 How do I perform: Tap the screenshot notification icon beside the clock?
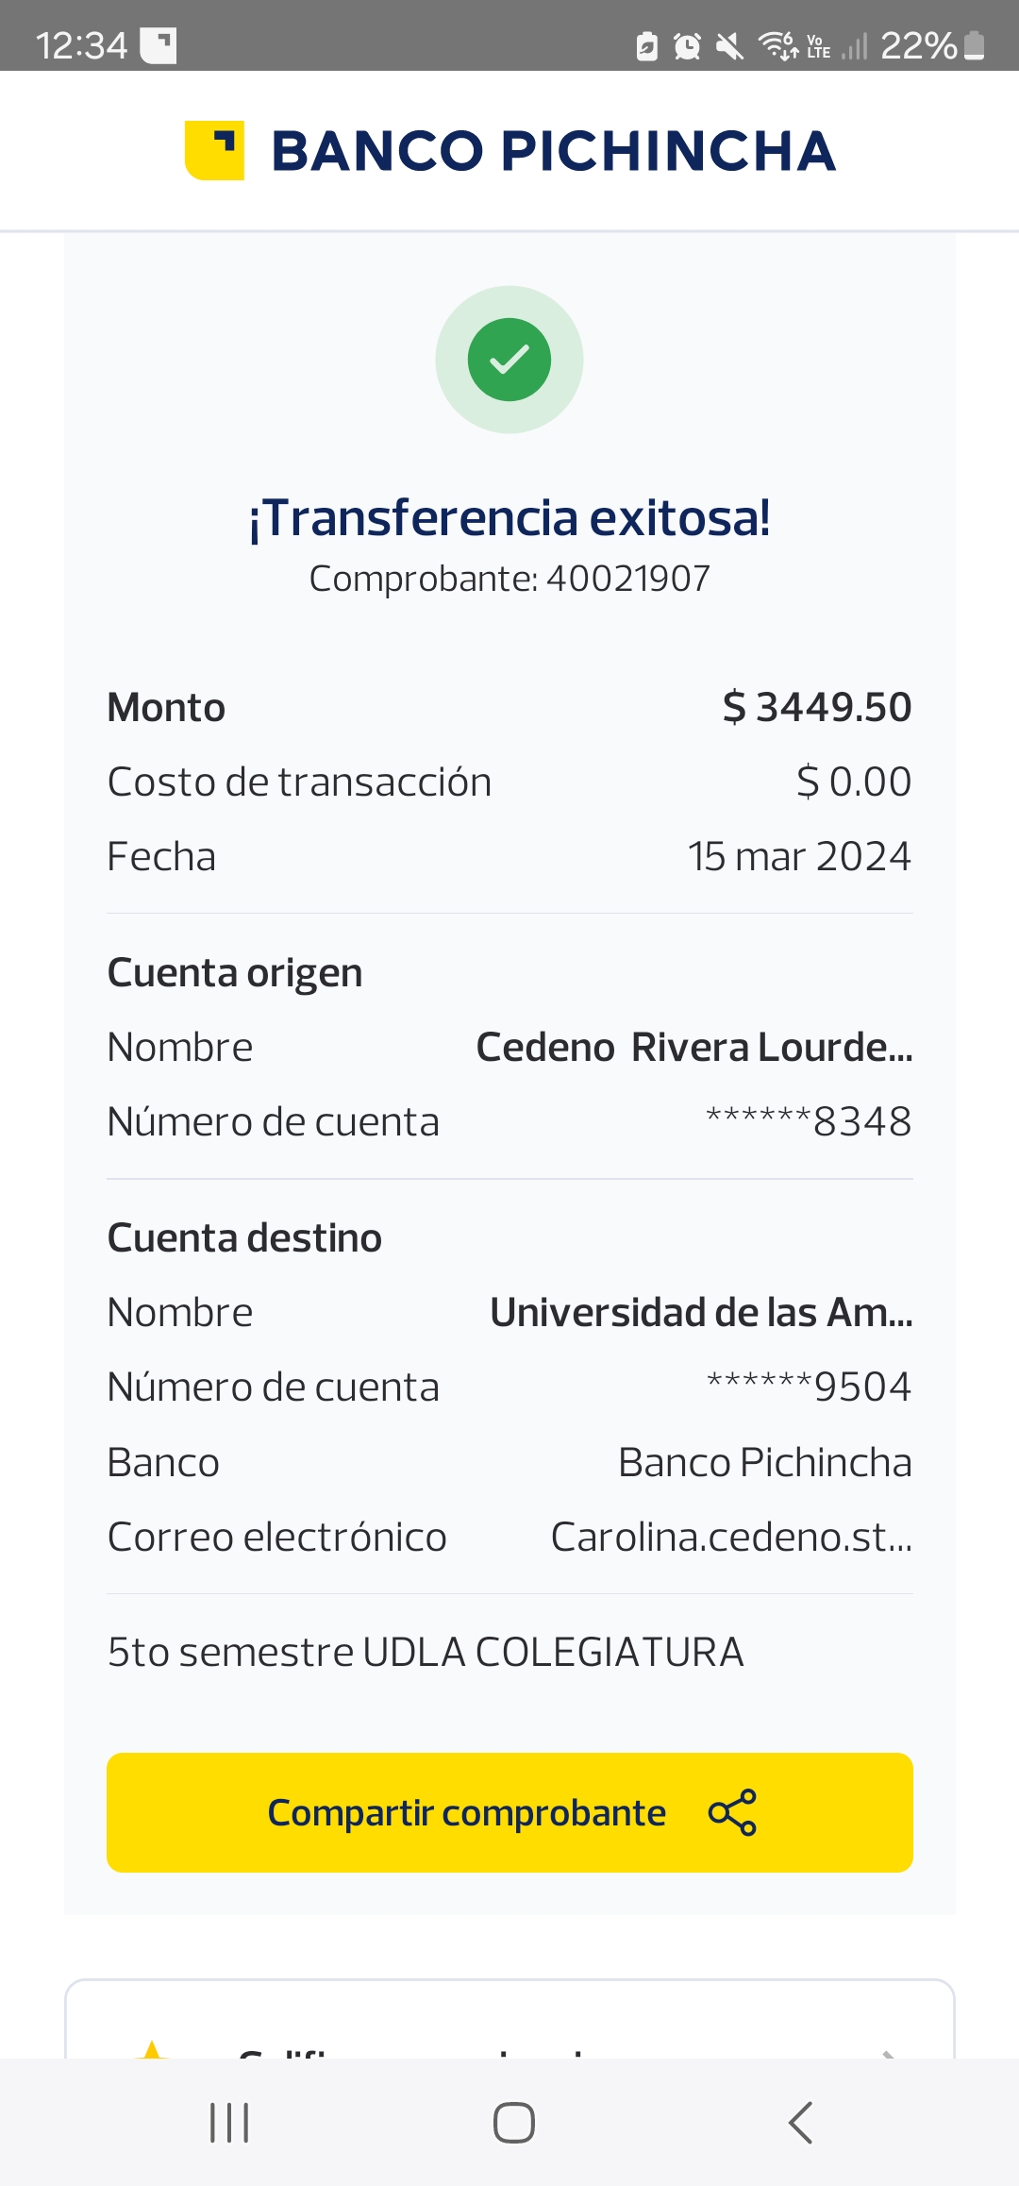point(159,45)
